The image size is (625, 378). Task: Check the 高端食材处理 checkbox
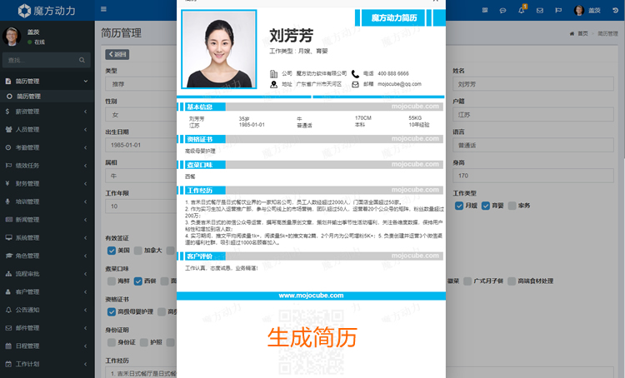[512, 281]
